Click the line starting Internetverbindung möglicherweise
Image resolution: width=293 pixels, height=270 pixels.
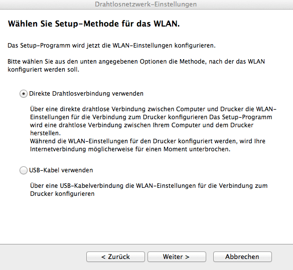(130, 149)
